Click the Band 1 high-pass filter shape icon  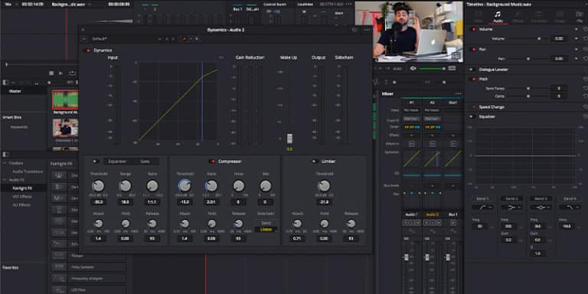(482, 207)
